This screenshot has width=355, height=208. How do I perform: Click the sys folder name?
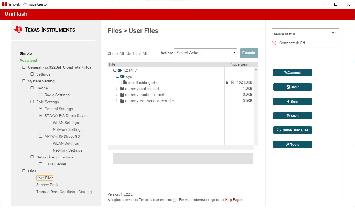(129, 76)
